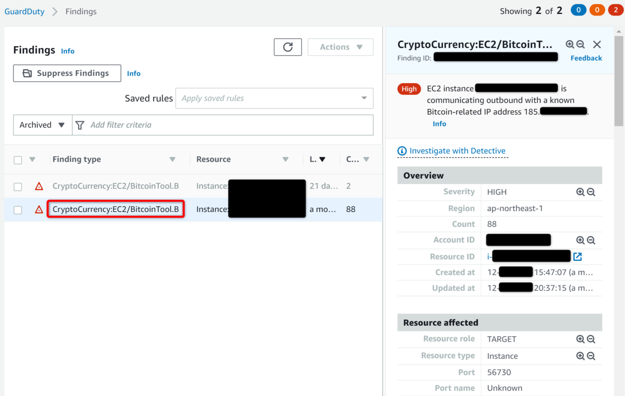Click zoom-in icon next to Resource type Instance
The width and height of the screenshot is (625, 396).
(580, 356)
